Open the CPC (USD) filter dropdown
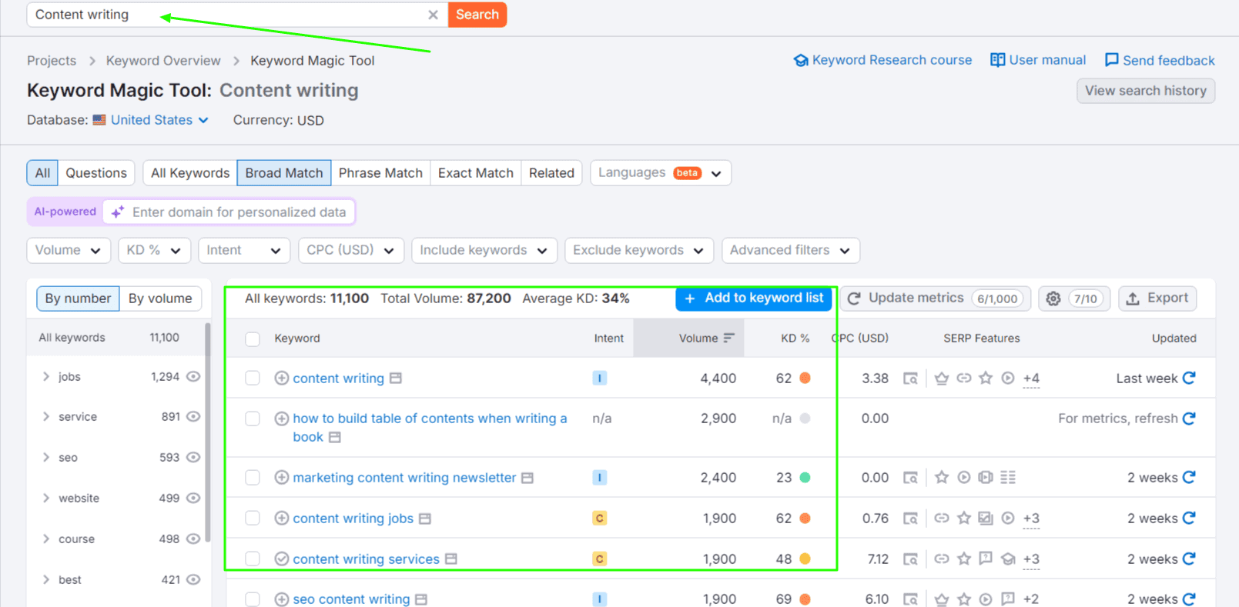The height and width of the screenshot is (607, 1239). [351, 250]
